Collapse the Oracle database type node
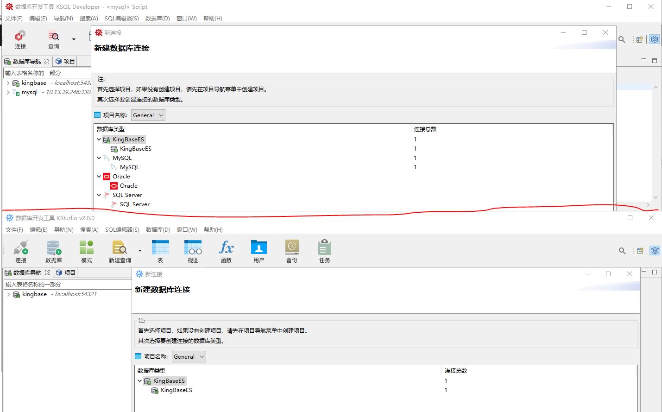 99,177
